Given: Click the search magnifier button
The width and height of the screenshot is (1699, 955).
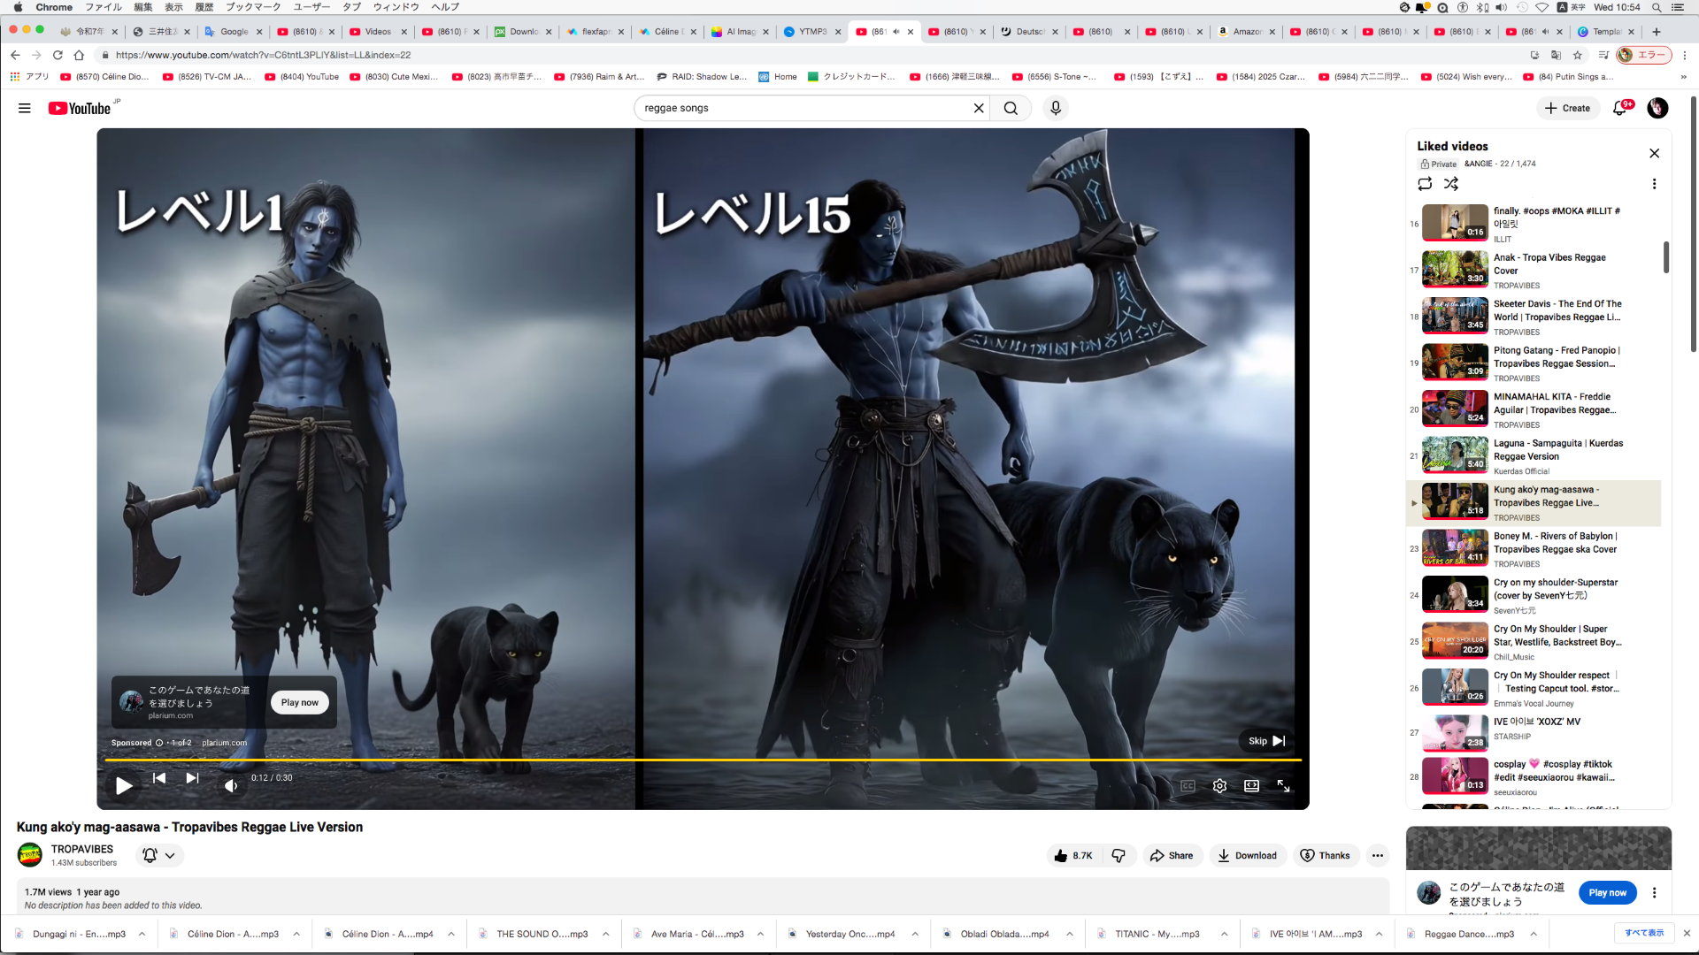Looking at the screenshot, I should [x=1011, y=108].
